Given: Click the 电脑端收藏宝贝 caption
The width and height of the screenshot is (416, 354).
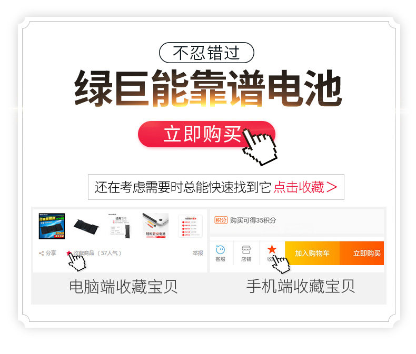Looking at the screenshot, I should 123,287.
